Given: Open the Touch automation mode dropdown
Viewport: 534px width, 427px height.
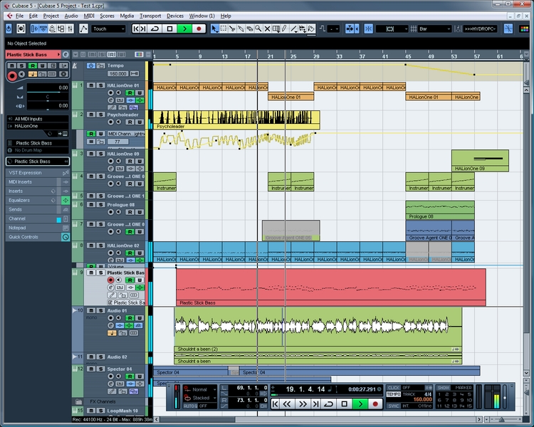Looking at the screenshot, I should (109, 29).
